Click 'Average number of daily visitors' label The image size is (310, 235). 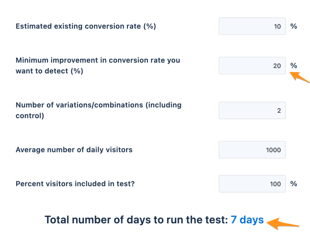(74, 150)
